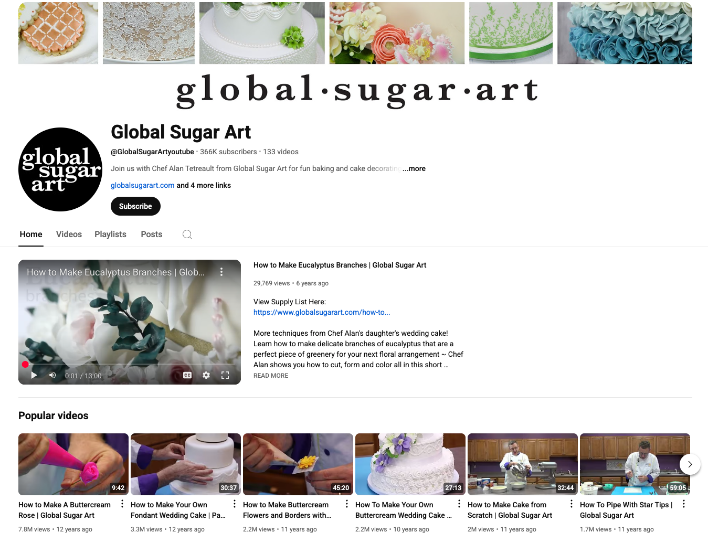Open options for Cake from Scratch video

tap(572, 504)
